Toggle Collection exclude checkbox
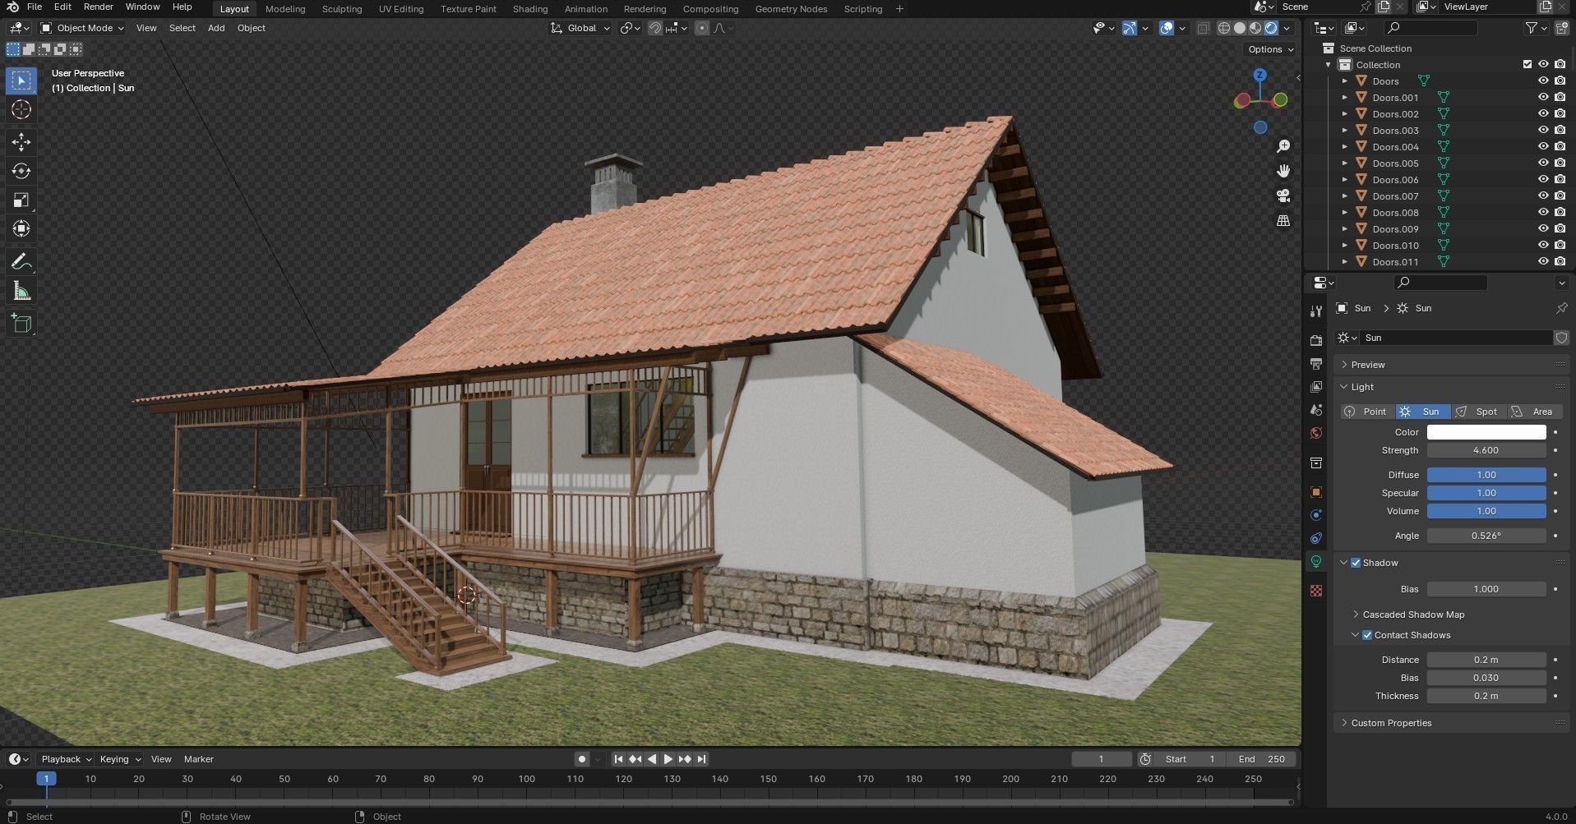 pyautogui.click(x=1527, y=64)
